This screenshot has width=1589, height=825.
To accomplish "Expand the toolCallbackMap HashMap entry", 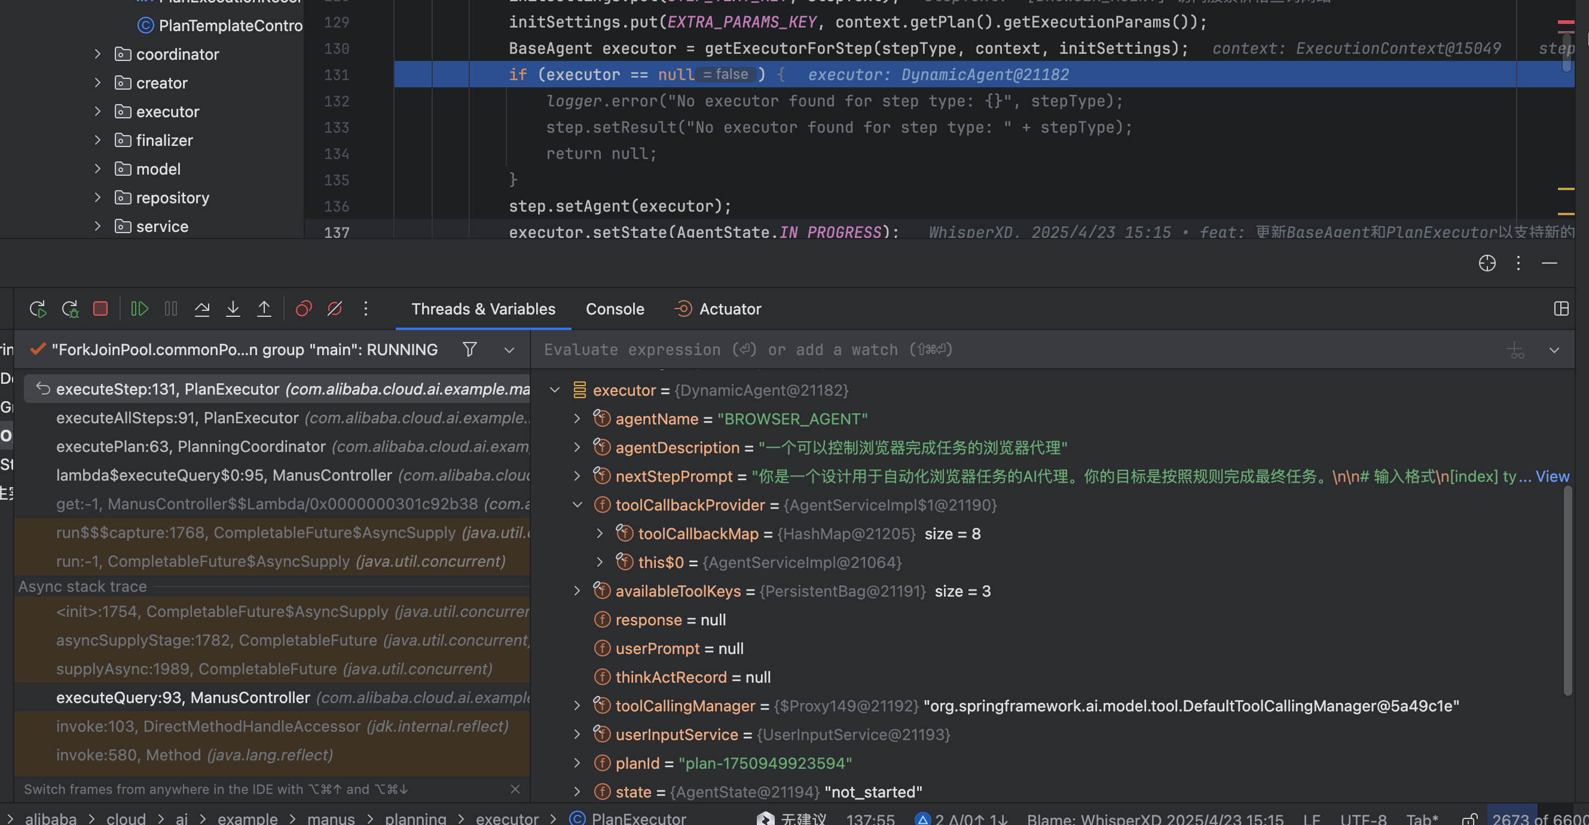I will click(x=600, y=533).
